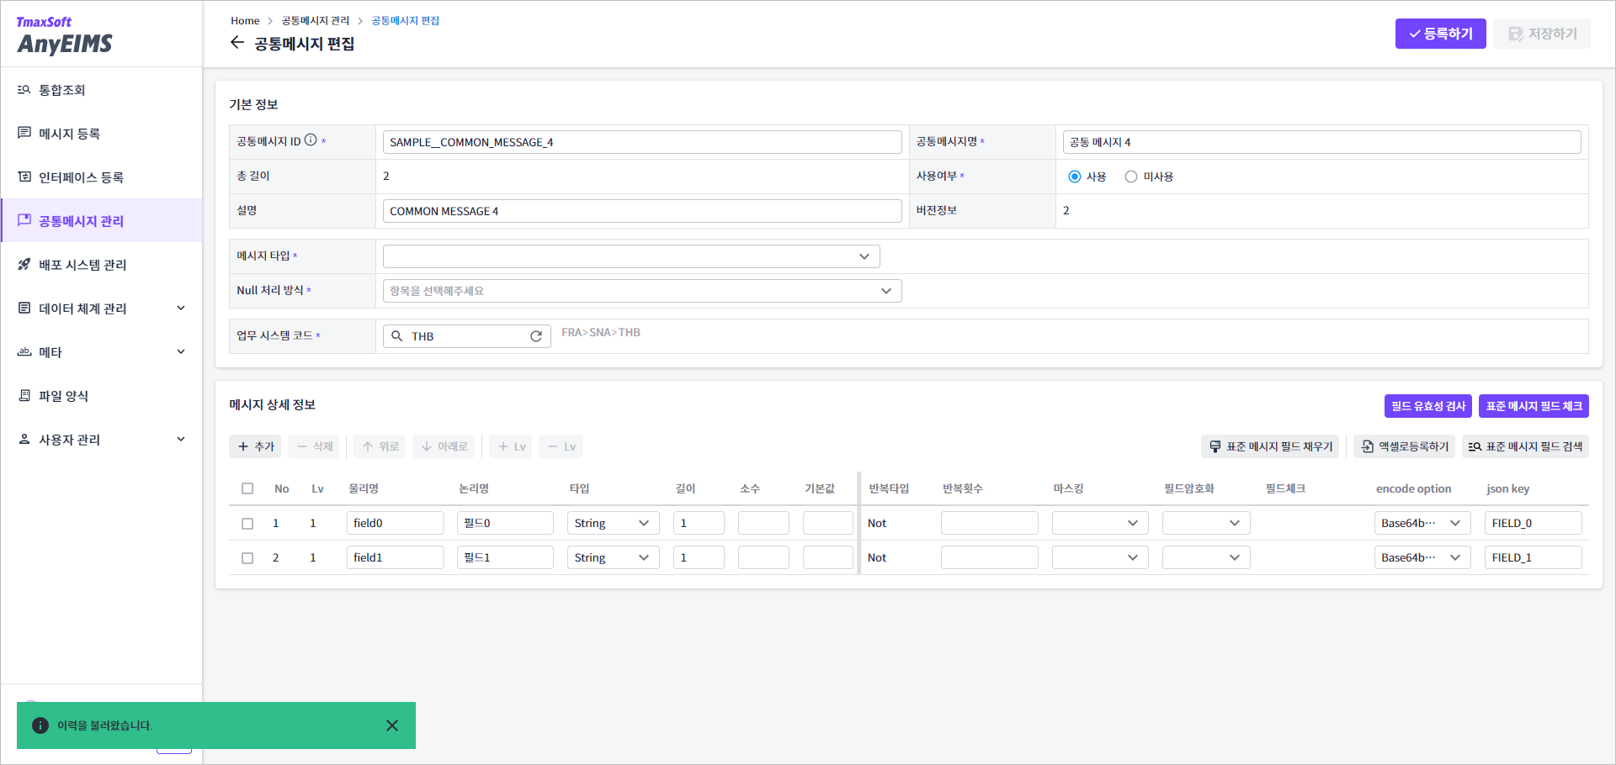
Task: Click the 논리명 필드1 input
Action: tap(505, 557)
